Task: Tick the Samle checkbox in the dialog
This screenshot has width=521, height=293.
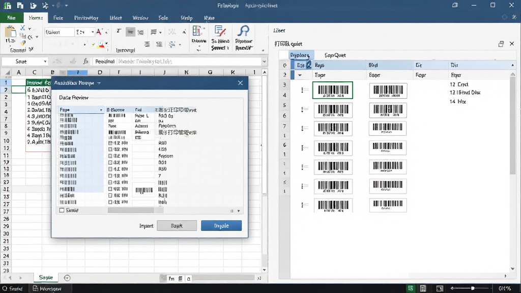Action: [62, 210]
